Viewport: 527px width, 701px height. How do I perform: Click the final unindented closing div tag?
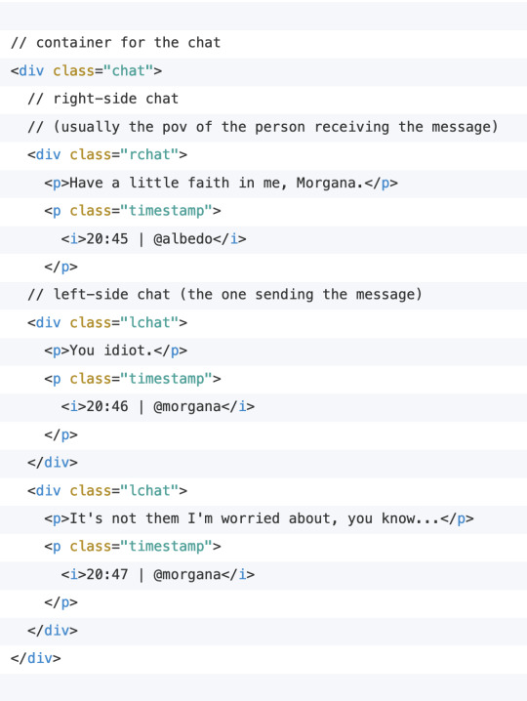(x=35, y=658)
